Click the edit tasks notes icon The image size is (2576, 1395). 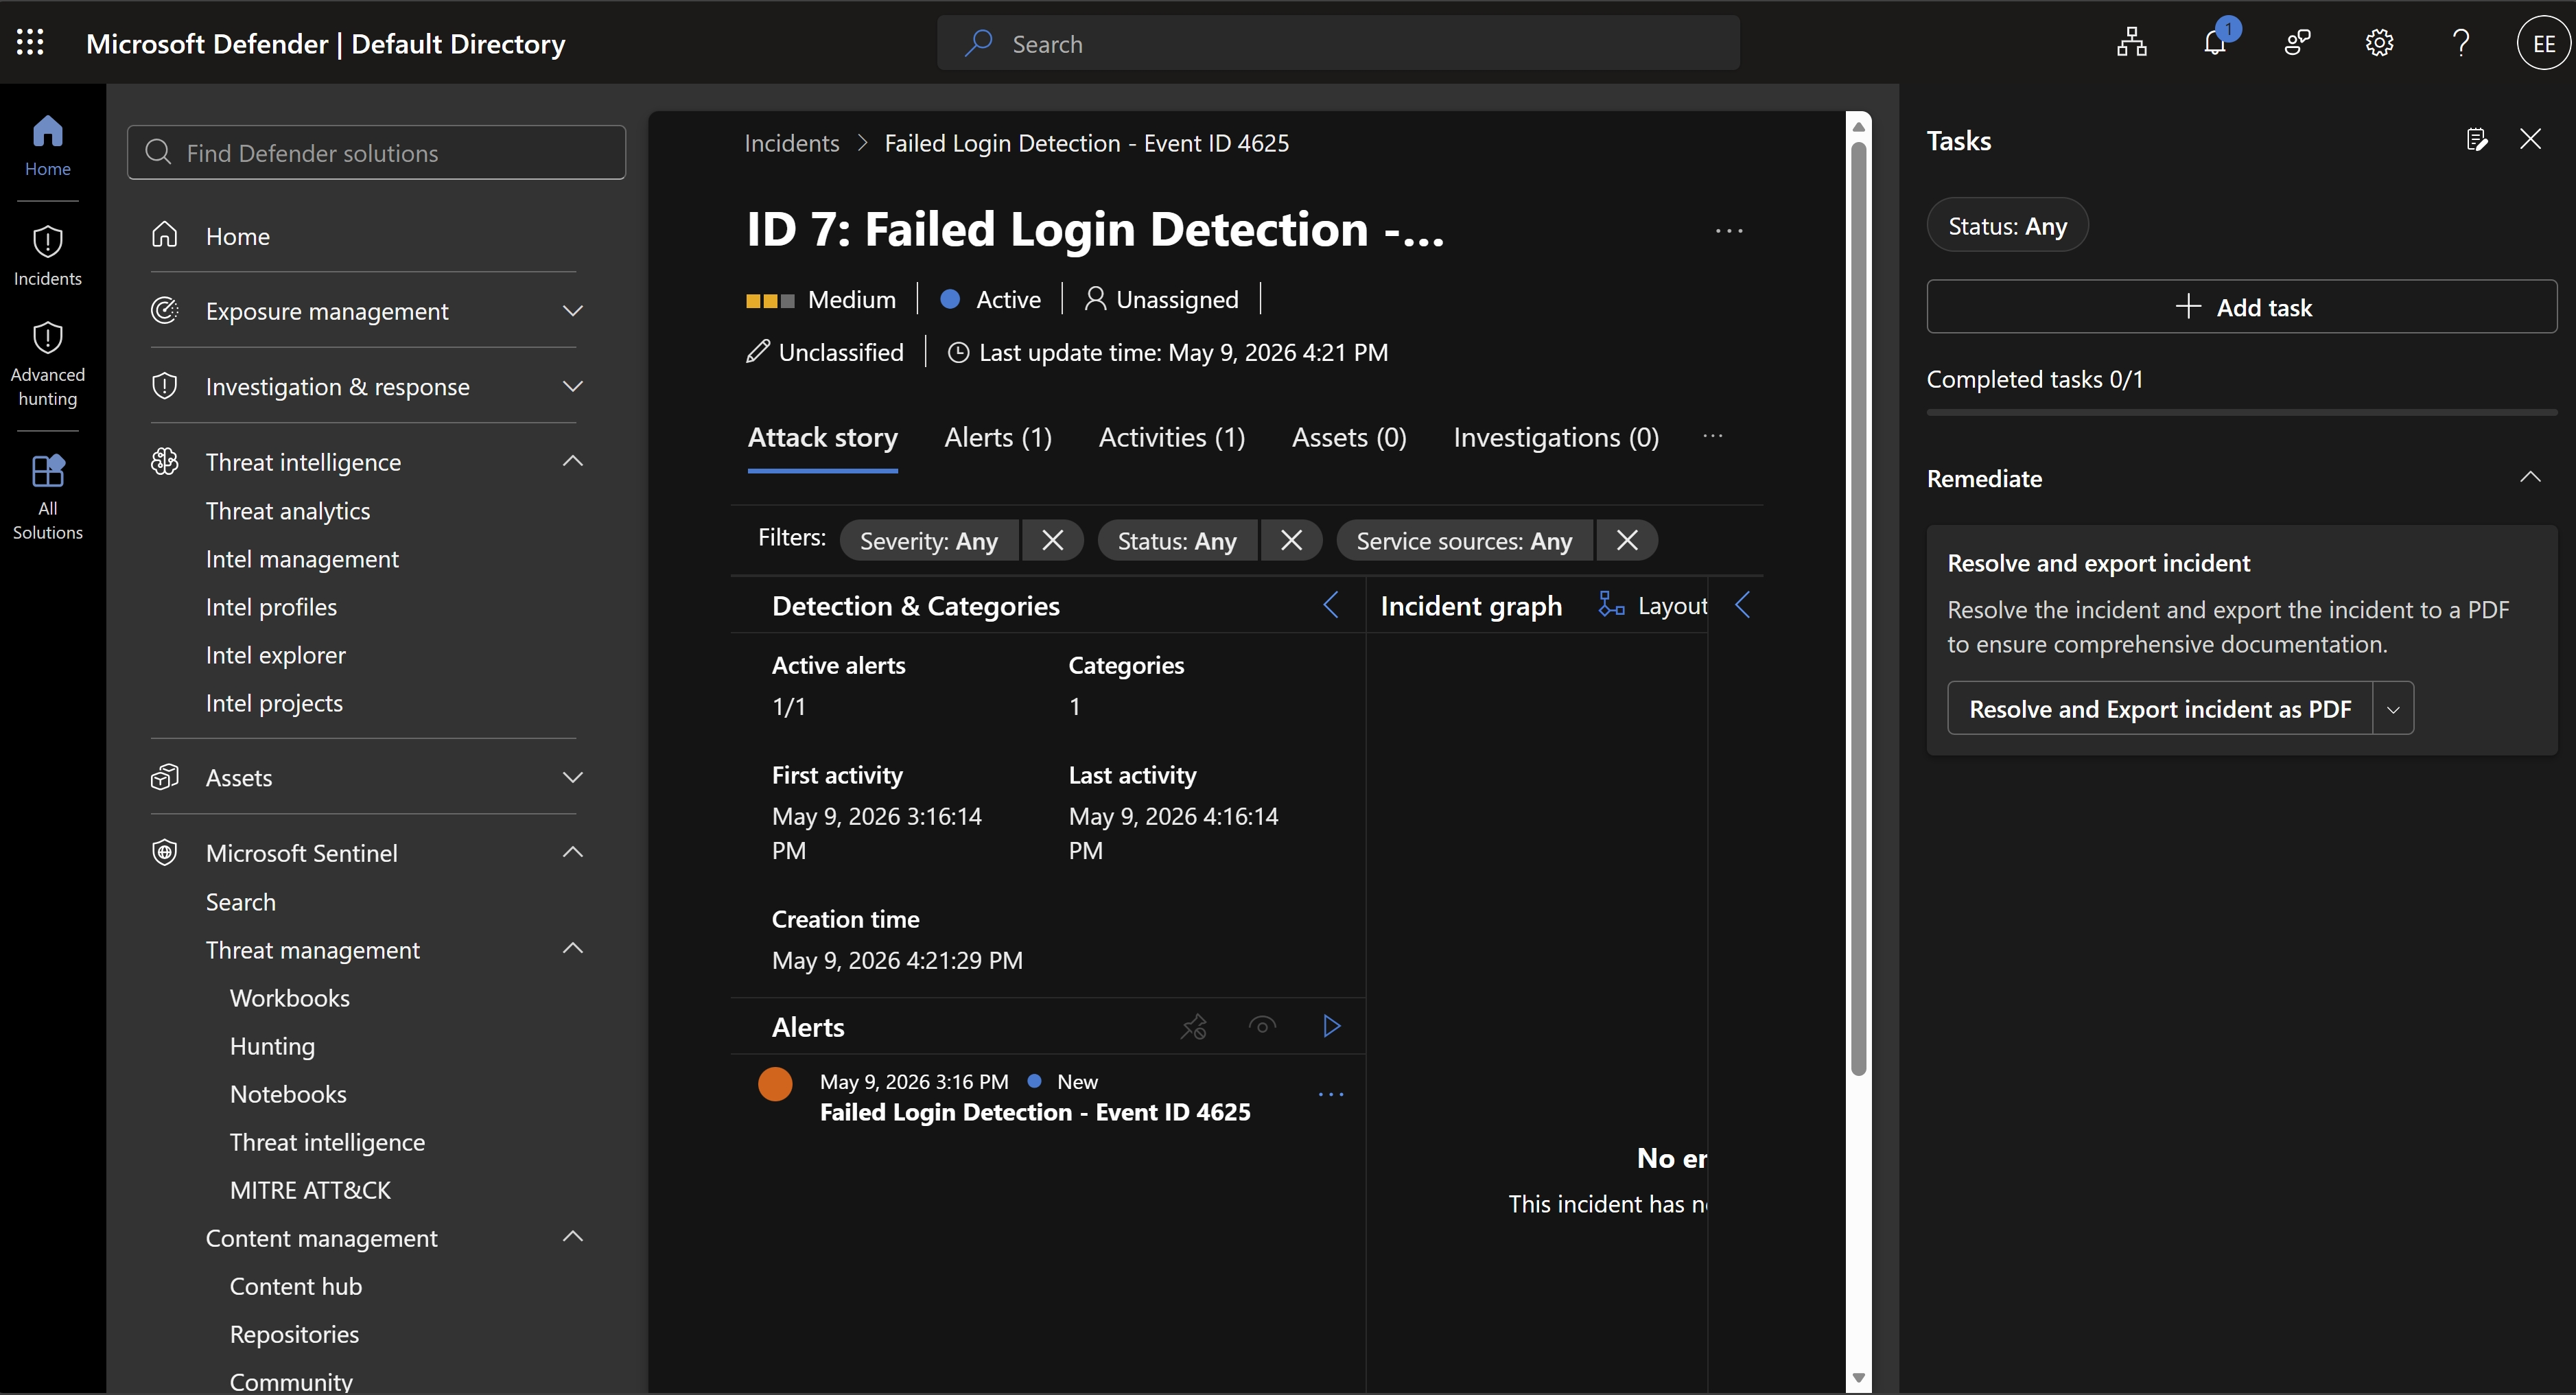(x=2476, y=139)
